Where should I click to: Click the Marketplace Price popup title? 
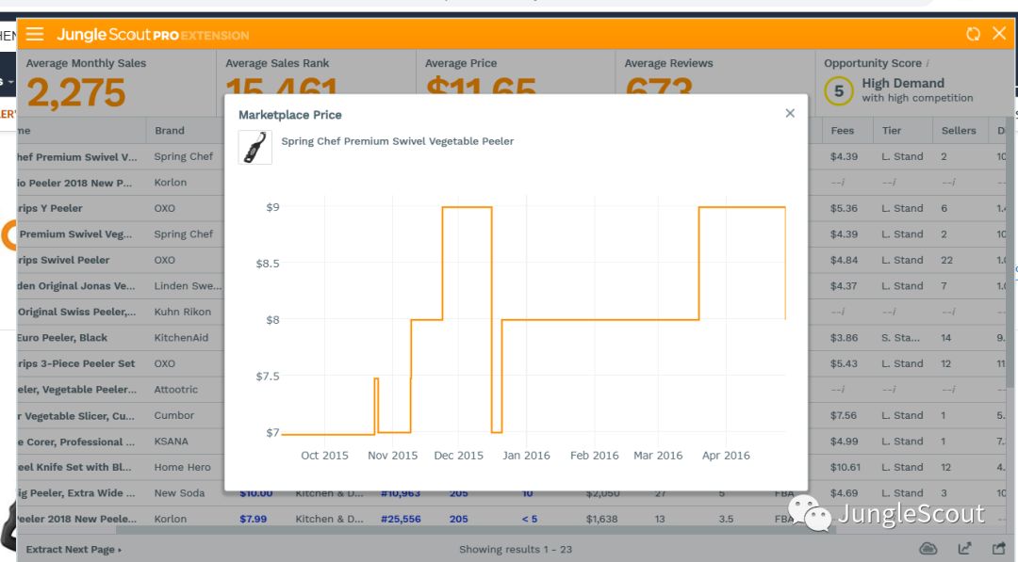(x=289, y=115)
